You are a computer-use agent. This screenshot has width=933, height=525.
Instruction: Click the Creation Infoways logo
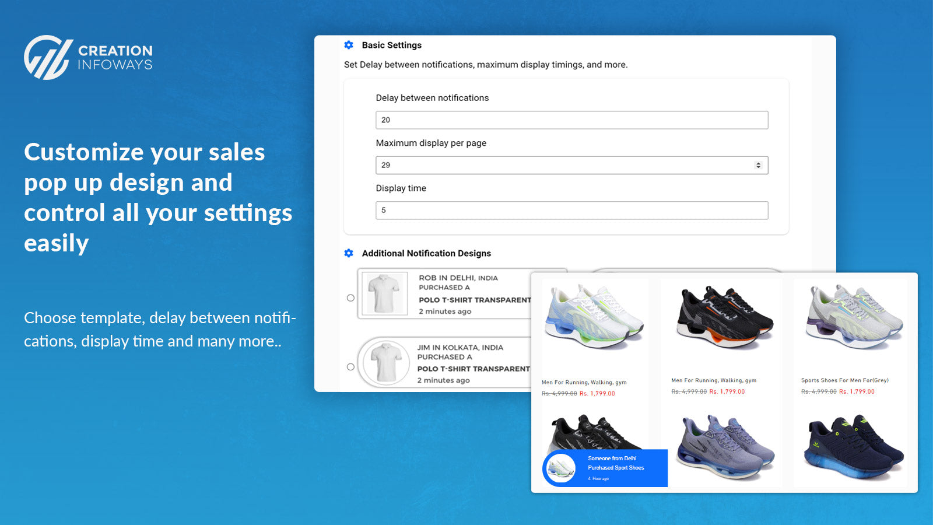[87, 55]
